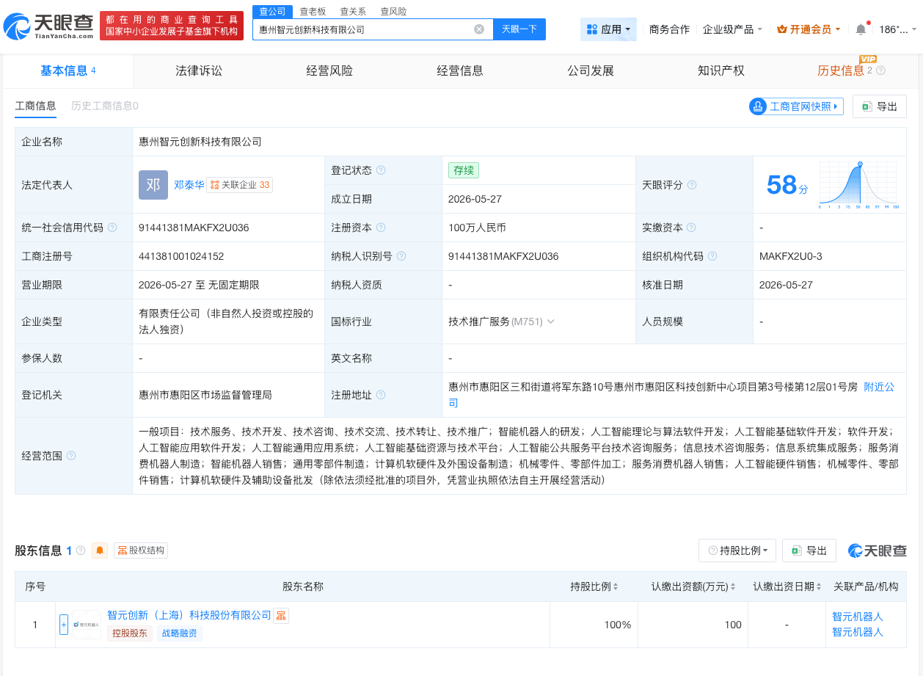Open 附近公司 link
923x676 pixels.
[879, 387]
